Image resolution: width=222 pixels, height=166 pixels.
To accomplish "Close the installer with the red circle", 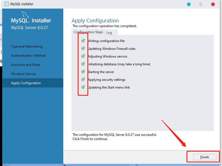I will tap(213, 4).
